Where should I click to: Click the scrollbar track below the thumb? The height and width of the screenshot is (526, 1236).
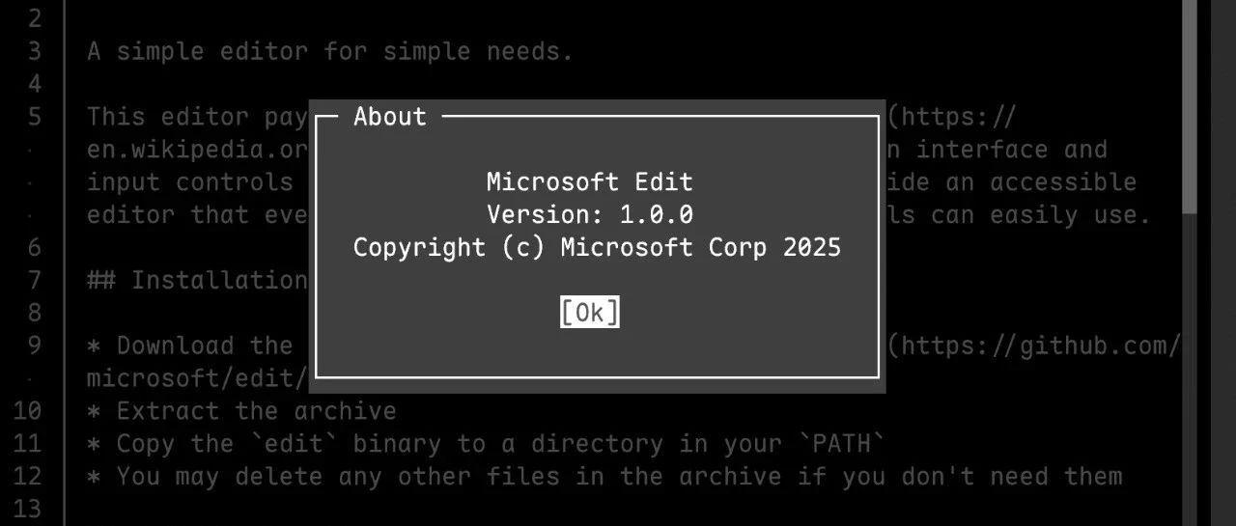(1190, 370)
